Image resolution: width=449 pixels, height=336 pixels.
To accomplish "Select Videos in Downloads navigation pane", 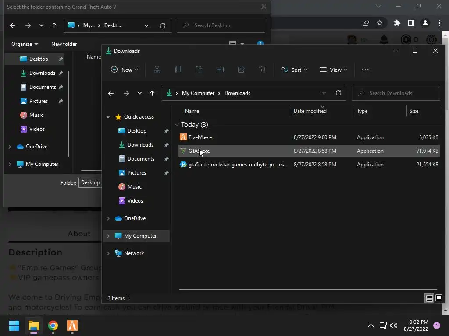I will pos(135,200).
